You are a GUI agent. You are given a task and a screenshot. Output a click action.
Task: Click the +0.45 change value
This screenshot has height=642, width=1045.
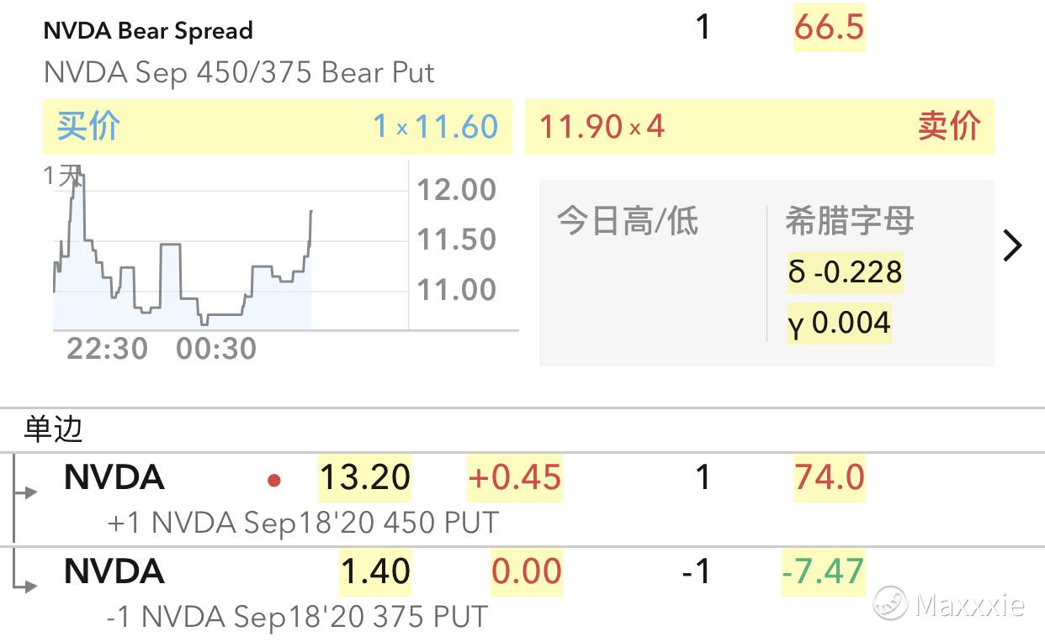coord(514,477)
